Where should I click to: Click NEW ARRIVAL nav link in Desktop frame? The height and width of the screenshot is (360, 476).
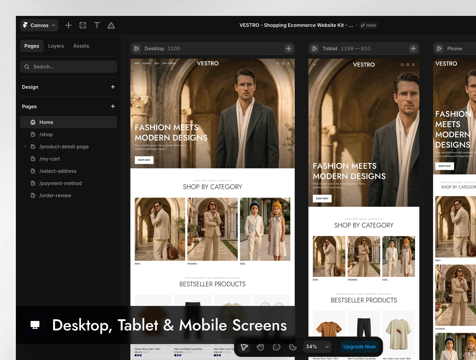coord(169,63)
